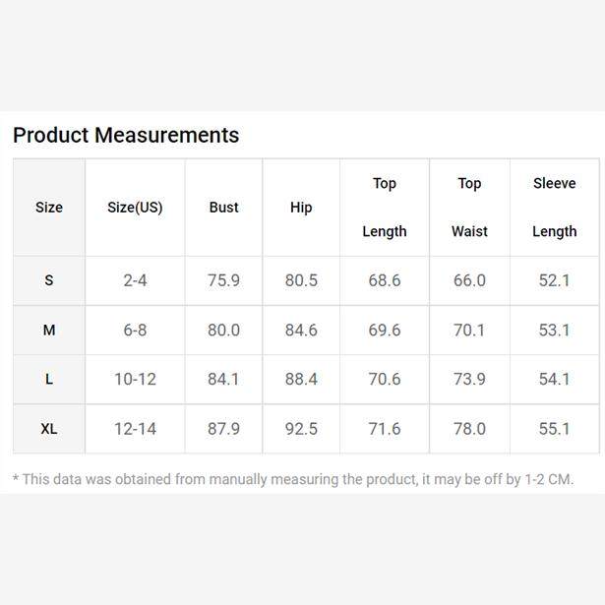Select the Sleeve Length column header

pos(554,208)
